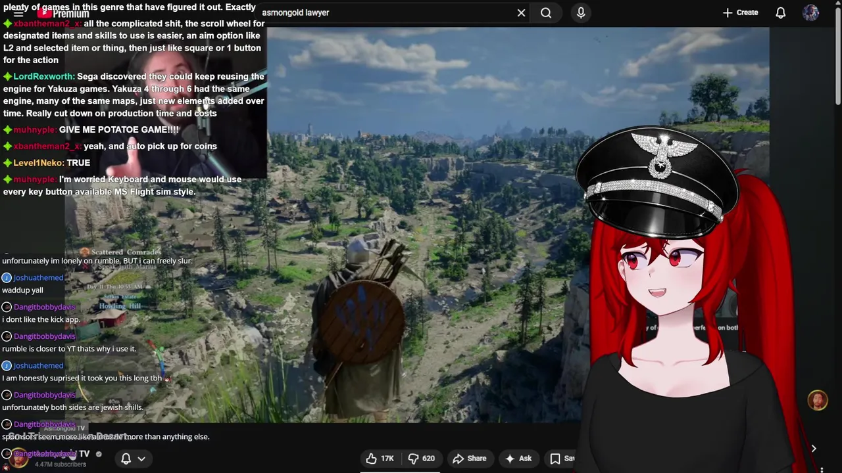Click the 'waddup yall' chat message

tap(22, 290)
